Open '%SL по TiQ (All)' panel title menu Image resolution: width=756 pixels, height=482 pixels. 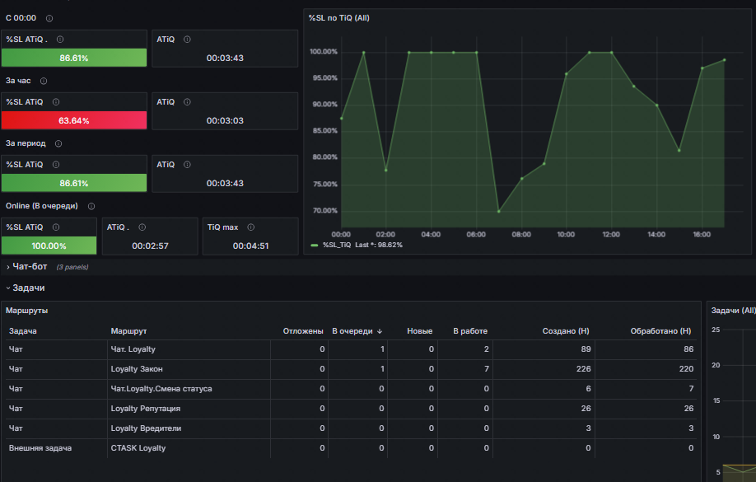[339, 18]
